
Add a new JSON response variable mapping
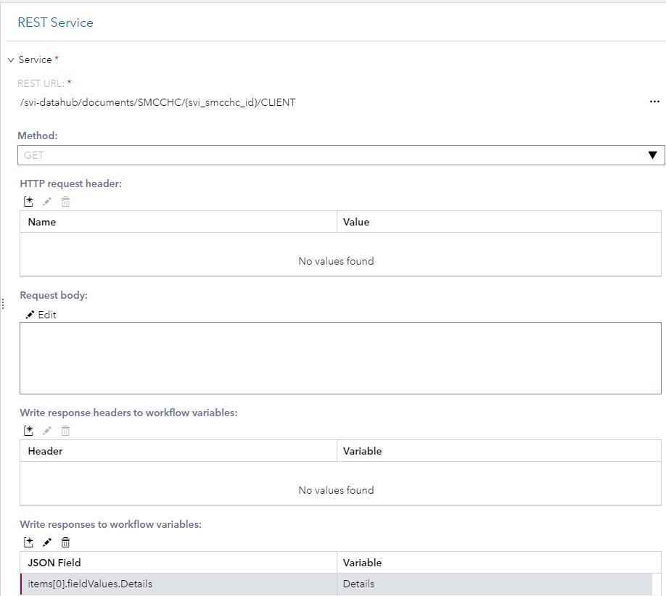[x=29, y=542]
